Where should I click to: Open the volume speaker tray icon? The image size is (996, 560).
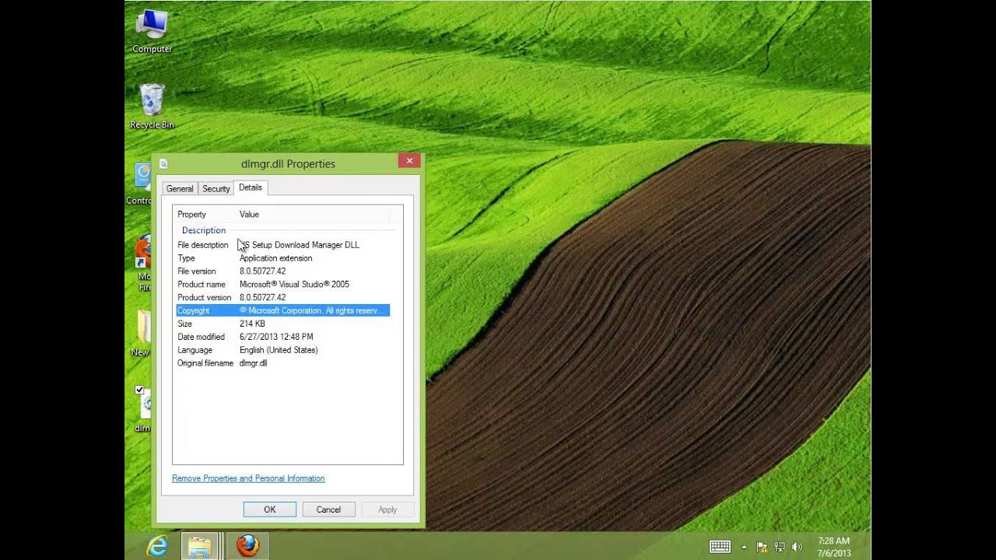796,547
